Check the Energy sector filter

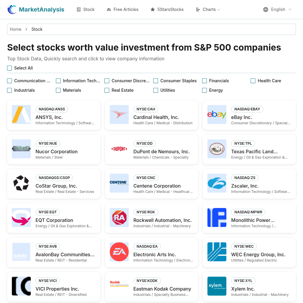coord(204,90)
